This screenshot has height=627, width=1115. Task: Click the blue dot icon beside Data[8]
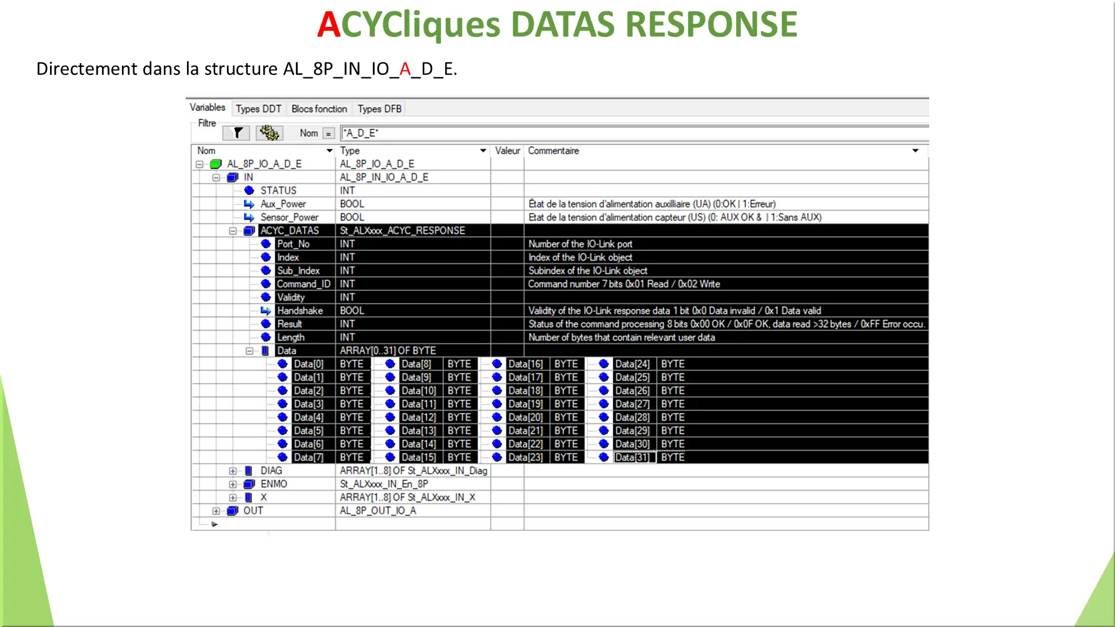coord(390,364)
